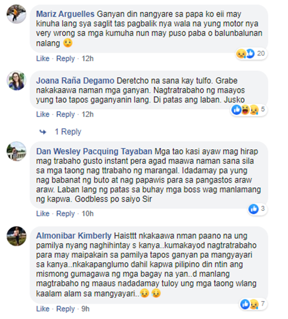Viewport: 288px width, 319px height.
Task: Open Mariz Arguelles profile picture
Action: tap(17, 14)
